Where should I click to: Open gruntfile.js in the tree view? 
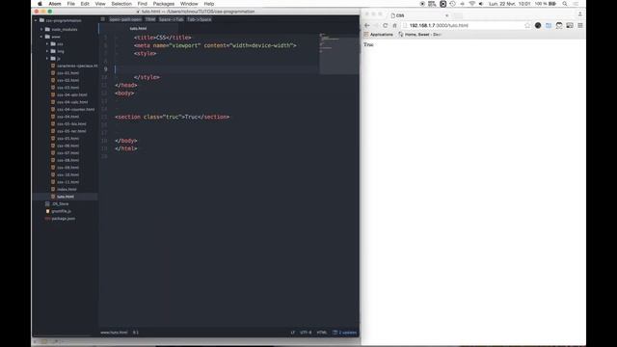click(x=62, y=211)
